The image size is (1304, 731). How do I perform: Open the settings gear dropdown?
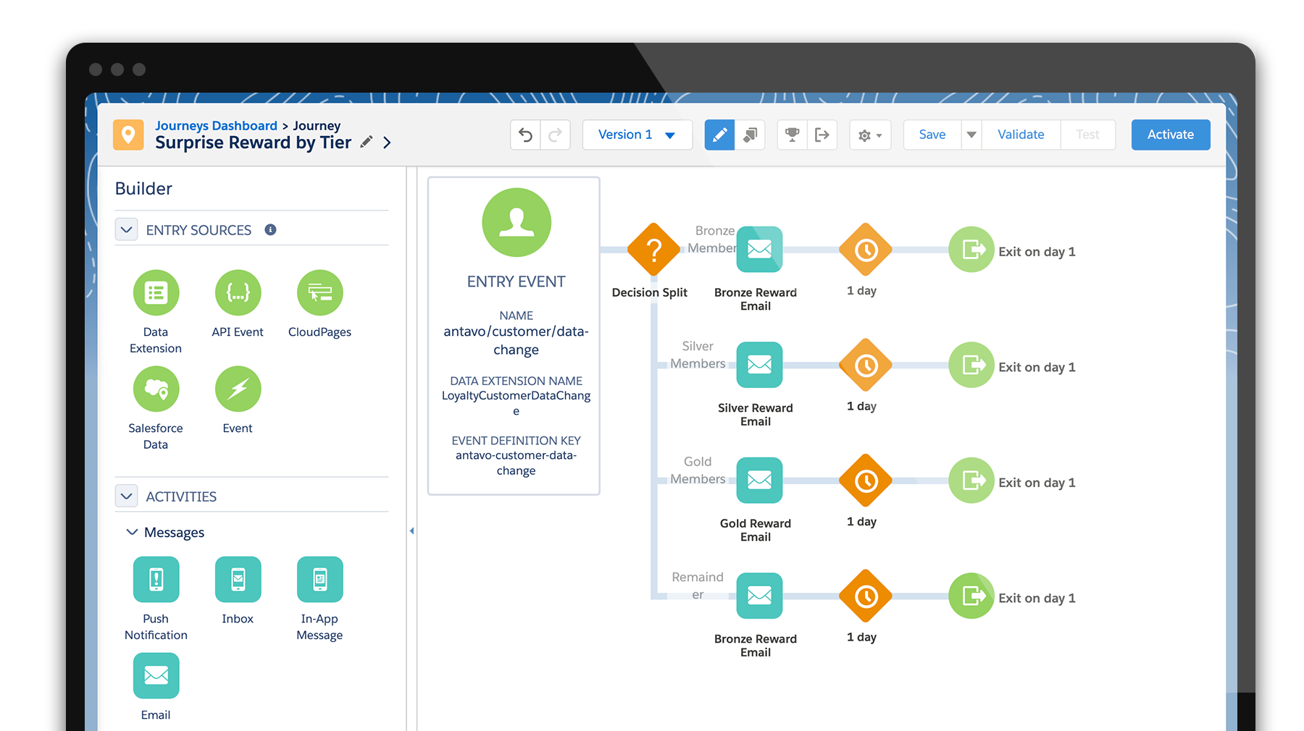[870, 135]
